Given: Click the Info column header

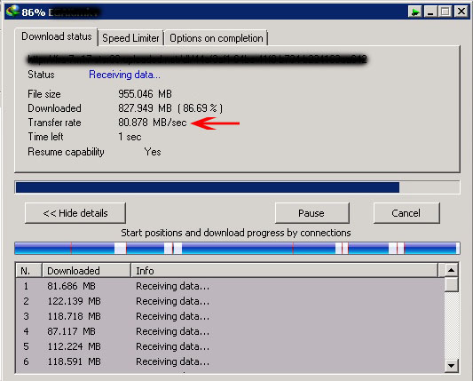Looking at the screenshot, I should point(285,271).
